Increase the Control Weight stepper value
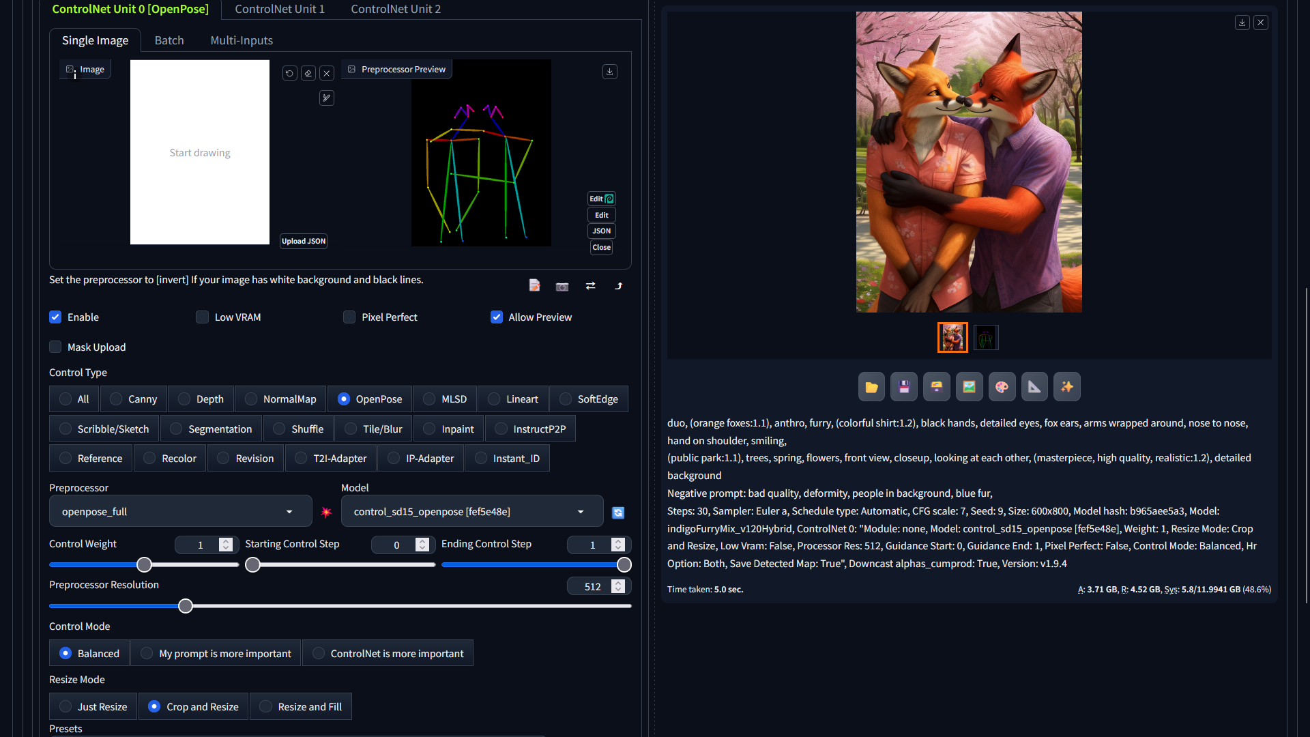Viewport: 1310px width, 737px height. pos(226,540)
